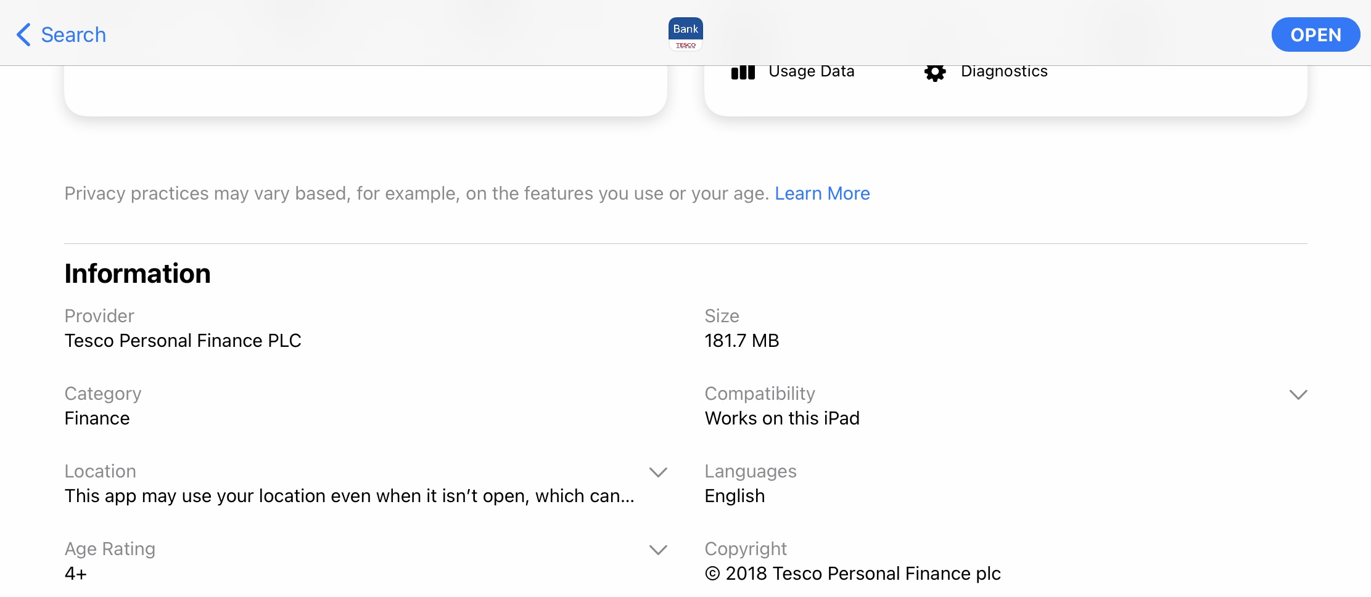Return to Search
This screenshot has width=1371, height=597.
pos(73,35)
